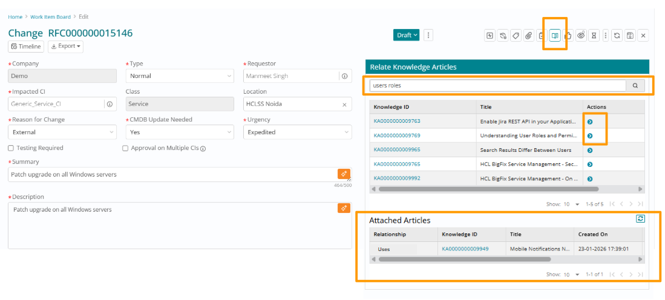Click the tag icon in toolbar
665x300 pixels.
tap(516, 36)
